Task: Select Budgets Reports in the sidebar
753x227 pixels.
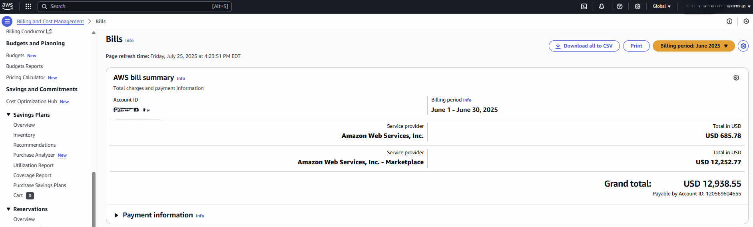Action: (24, 66)
